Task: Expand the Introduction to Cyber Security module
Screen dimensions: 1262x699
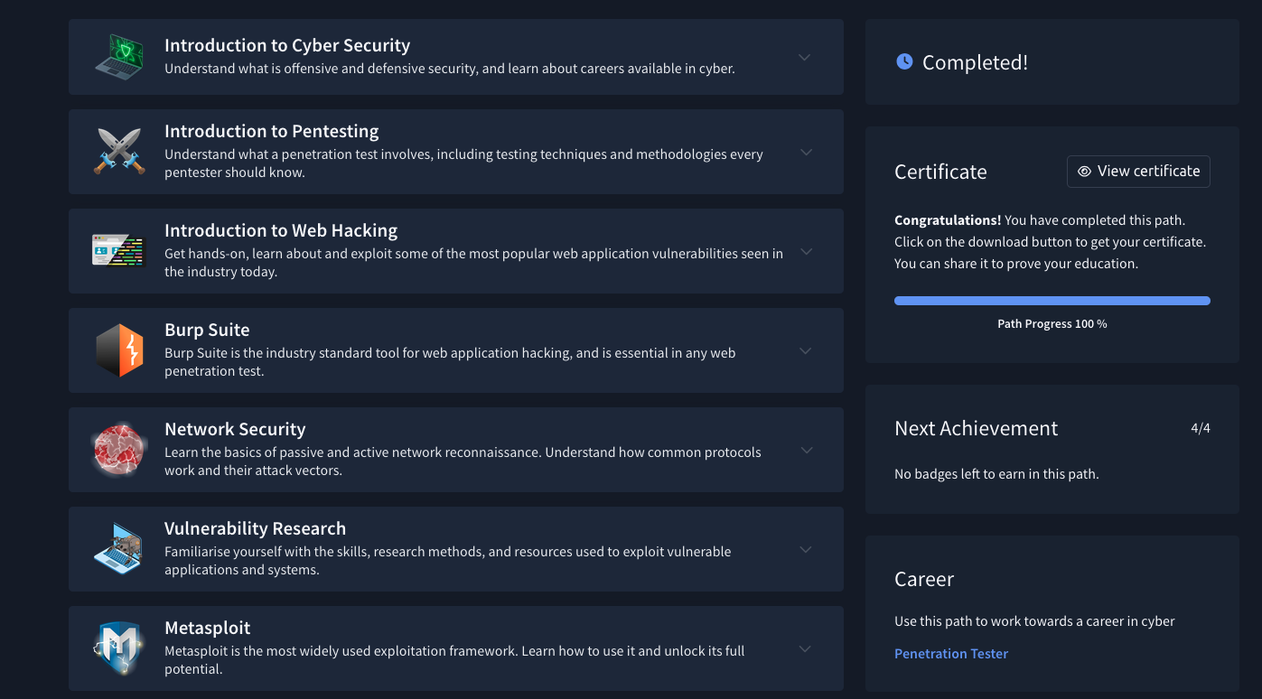Action: tap(805, 57)
